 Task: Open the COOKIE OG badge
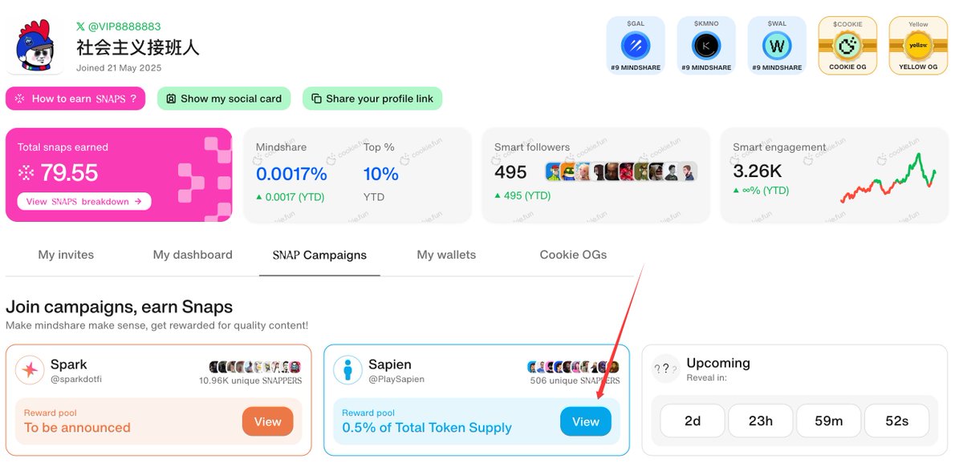(847, 46)
